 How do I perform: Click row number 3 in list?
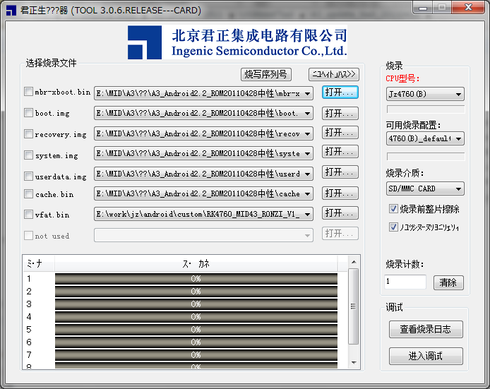click(29, 304)
